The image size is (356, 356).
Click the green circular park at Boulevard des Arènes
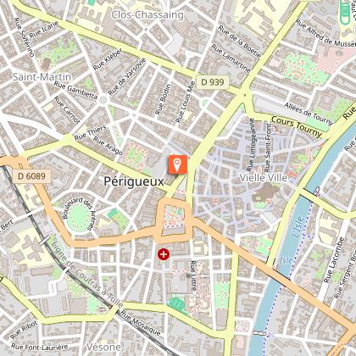click(x=79, y=217)
